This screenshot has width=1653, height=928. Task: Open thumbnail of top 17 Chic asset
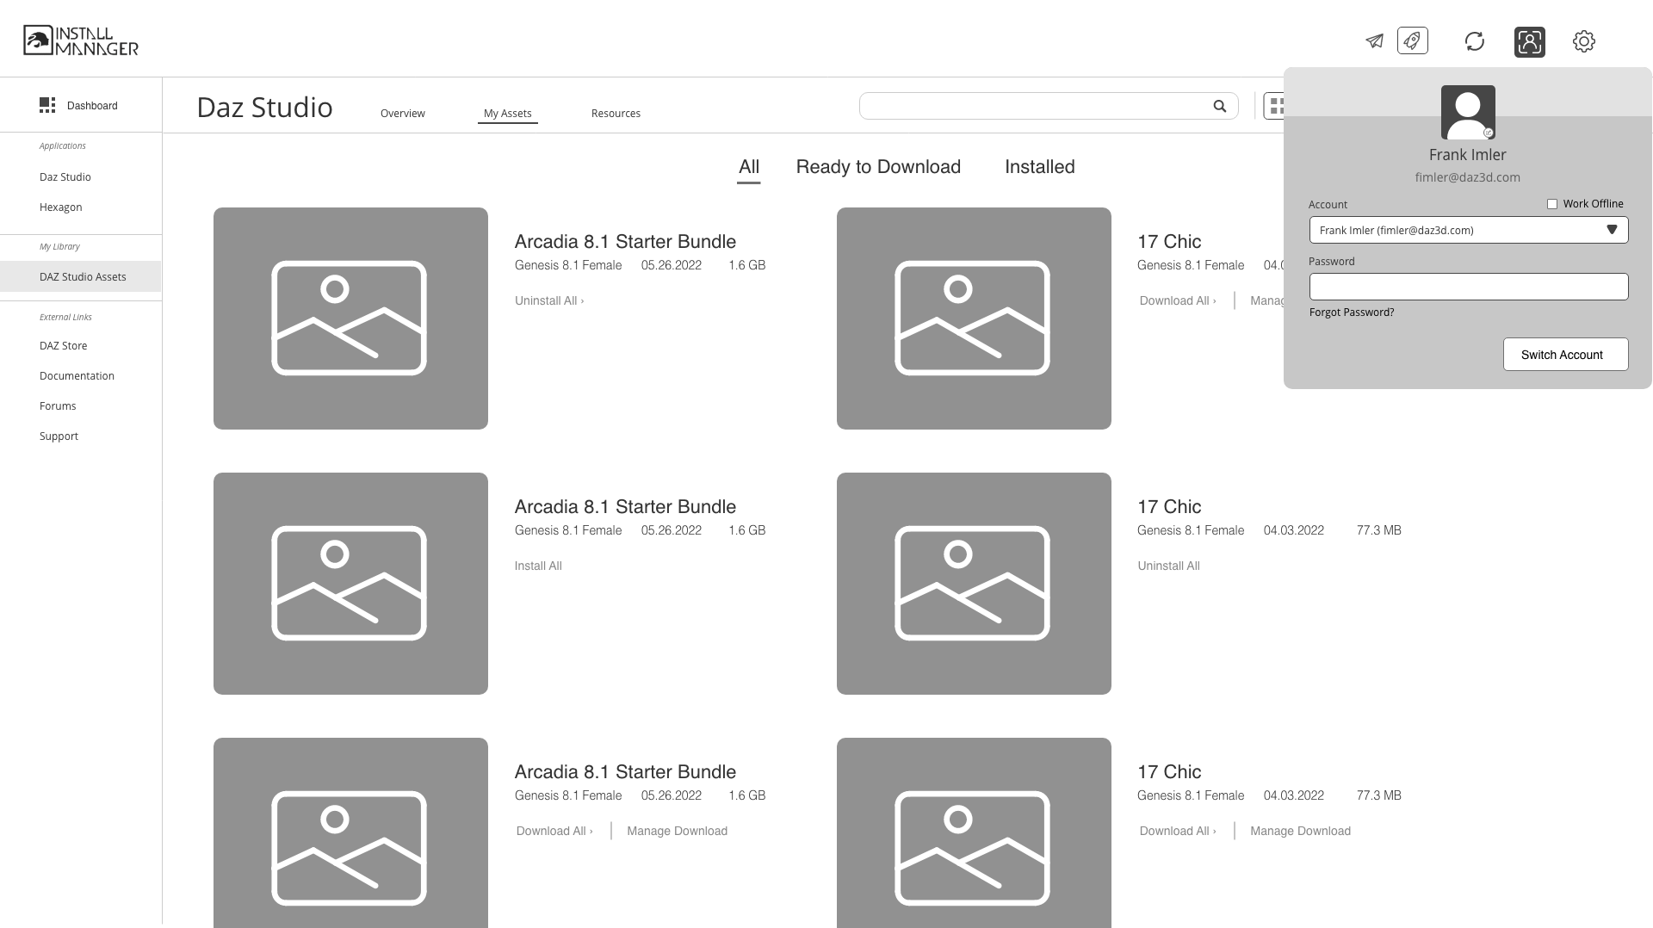[974, 319]
